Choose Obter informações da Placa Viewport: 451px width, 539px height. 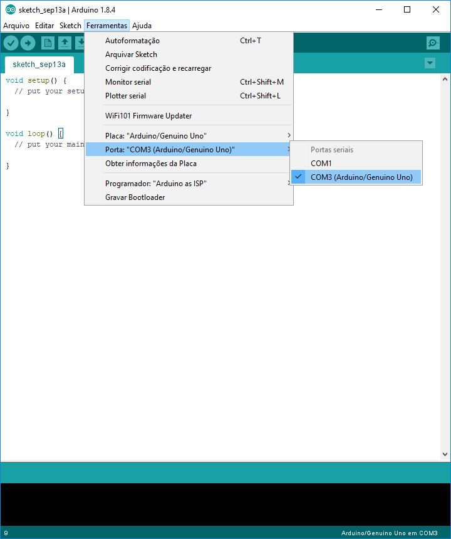click(x=189, y=164)
